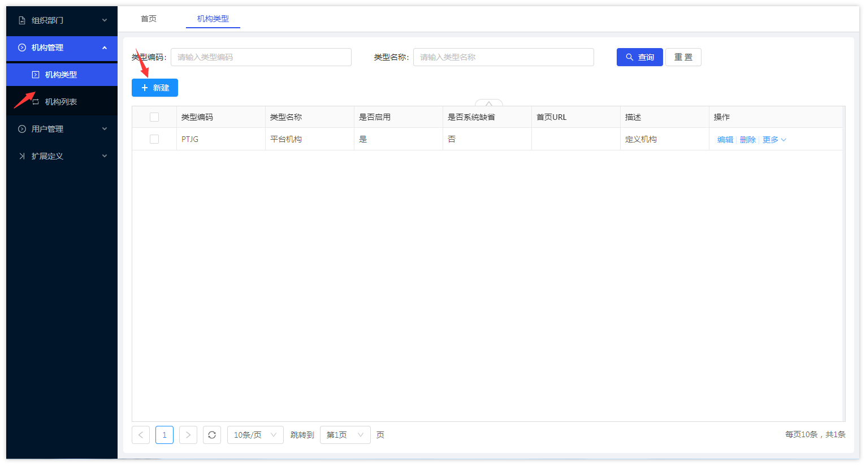The image size is (866, 466).
Task: Go to next page arrow
Action: click(x=188, y=435)
